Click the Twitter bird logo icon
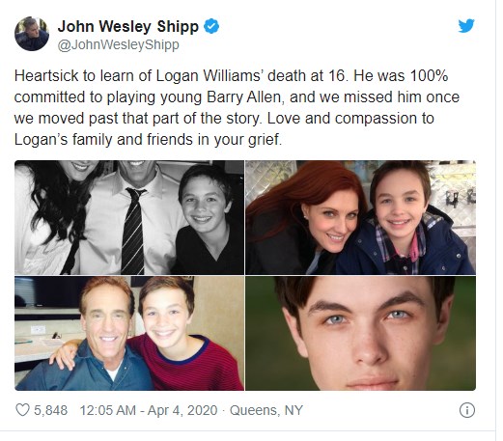The height and width of the screenshot is (441, 503). tap(466, 26)
